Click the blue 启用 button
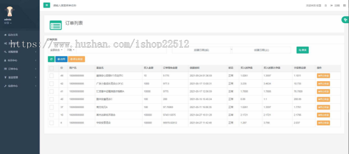 [61, 59]
